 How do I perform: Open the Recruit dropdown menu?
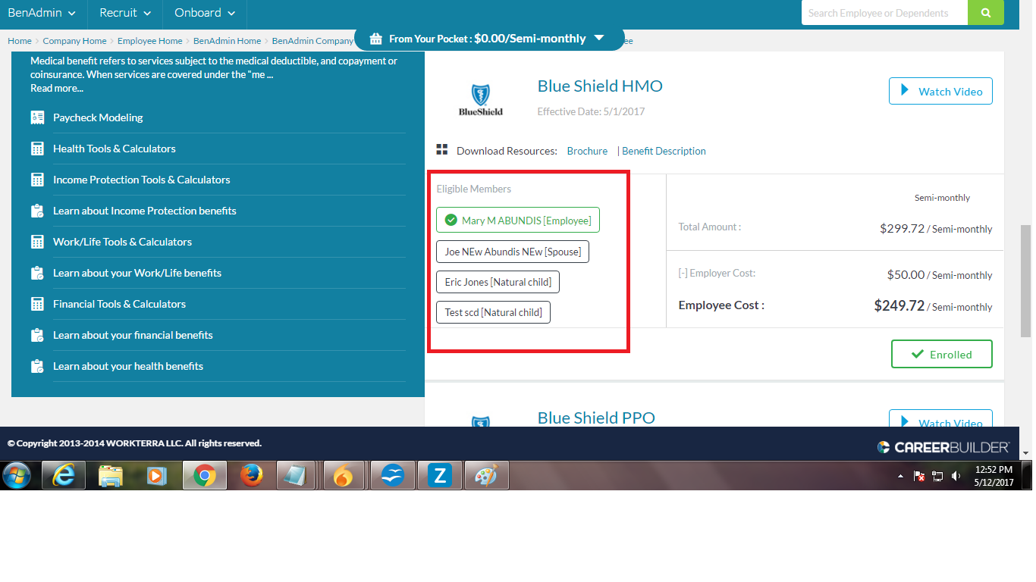point(125,13)
